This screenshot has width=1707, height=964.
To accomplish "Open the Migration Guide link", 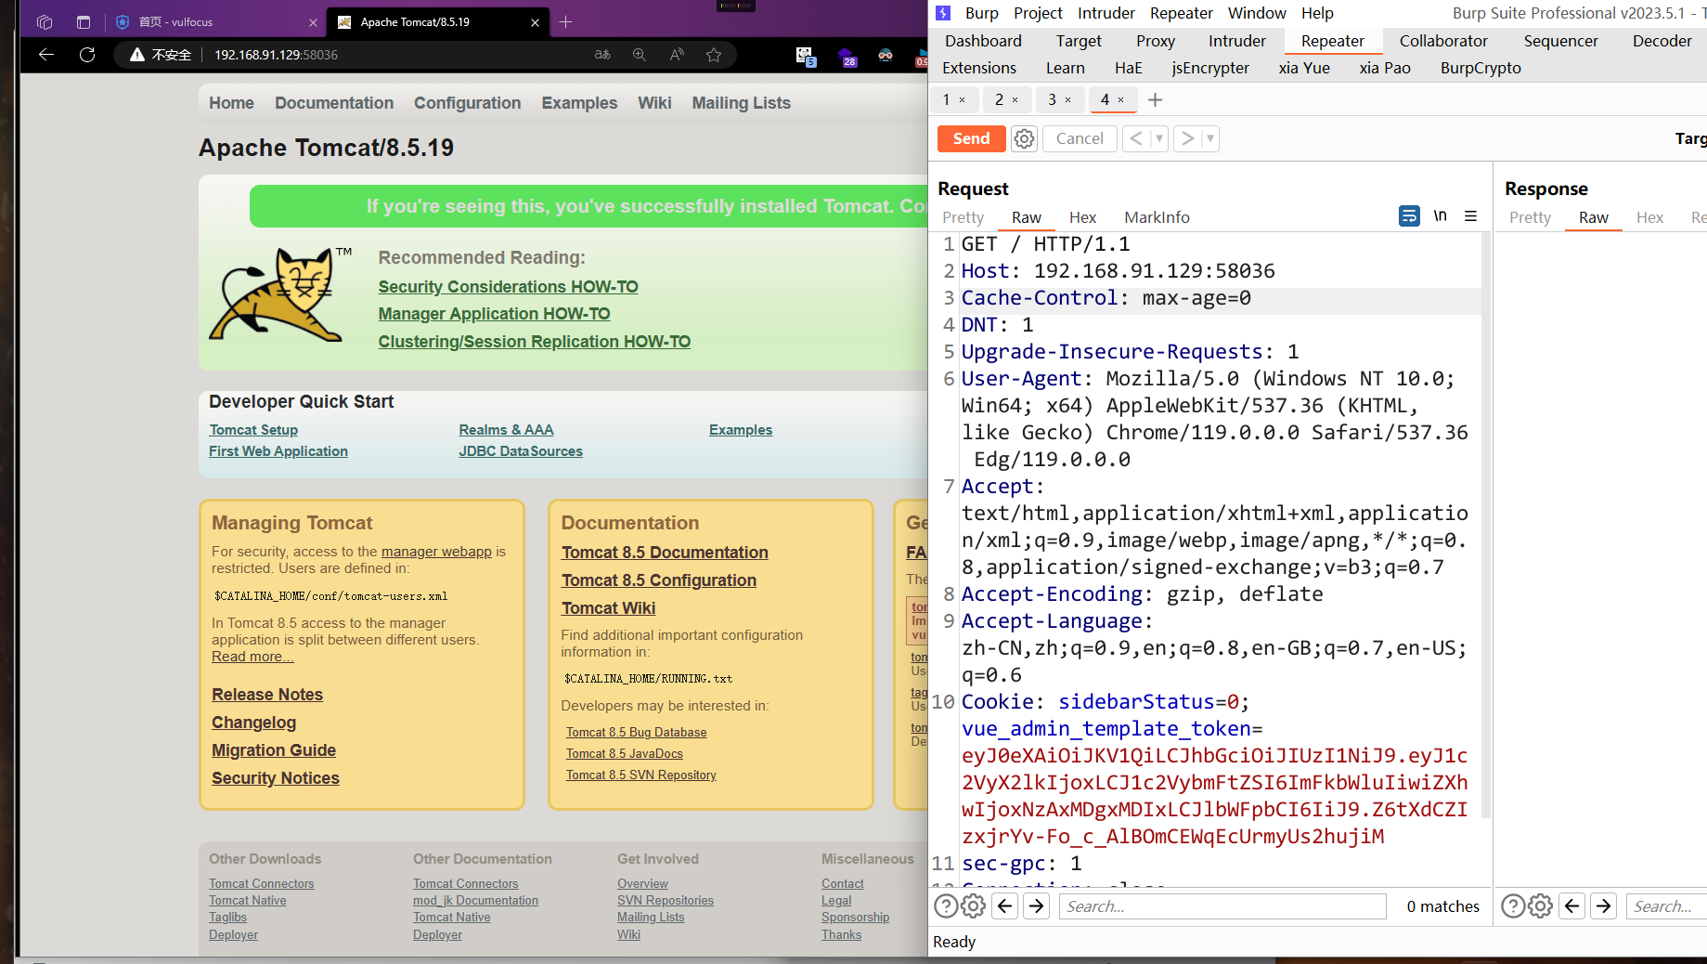I will click(x=273, y=750).
